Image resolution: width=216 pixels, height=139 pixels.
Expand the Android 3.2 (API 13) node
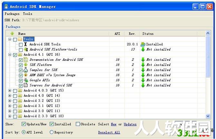pos(10,101)
